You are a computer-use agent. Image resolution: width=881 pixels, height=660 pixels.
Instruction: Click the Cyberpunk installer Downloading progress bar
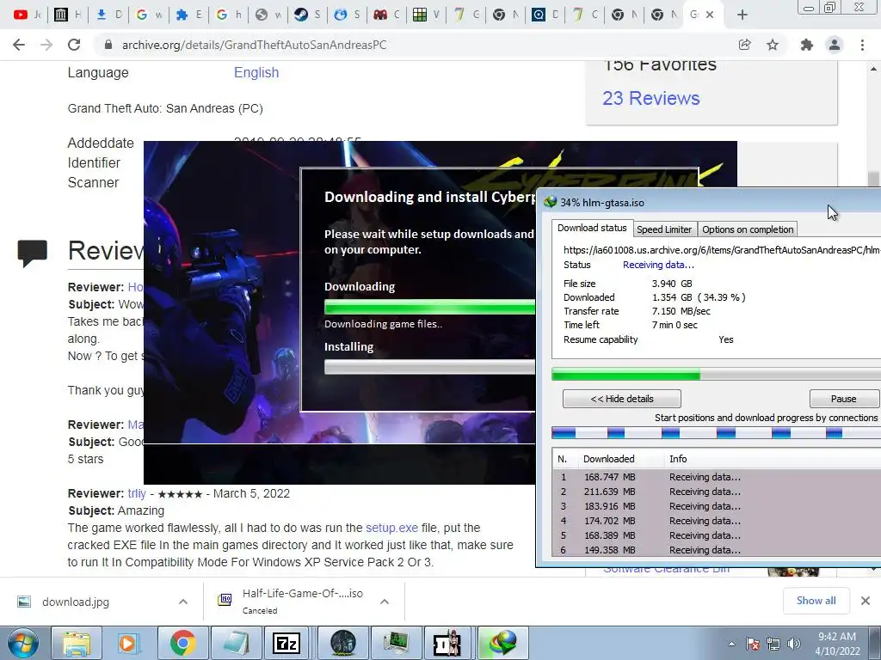[430, 307]
